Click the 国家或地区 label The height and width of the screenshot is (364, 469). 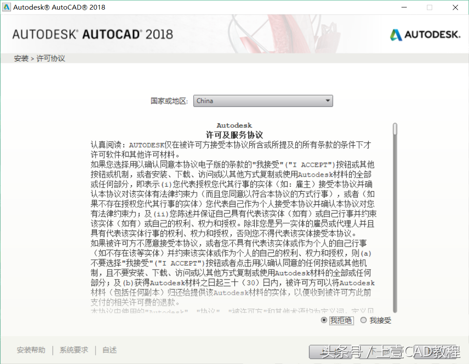click(169, 101)
